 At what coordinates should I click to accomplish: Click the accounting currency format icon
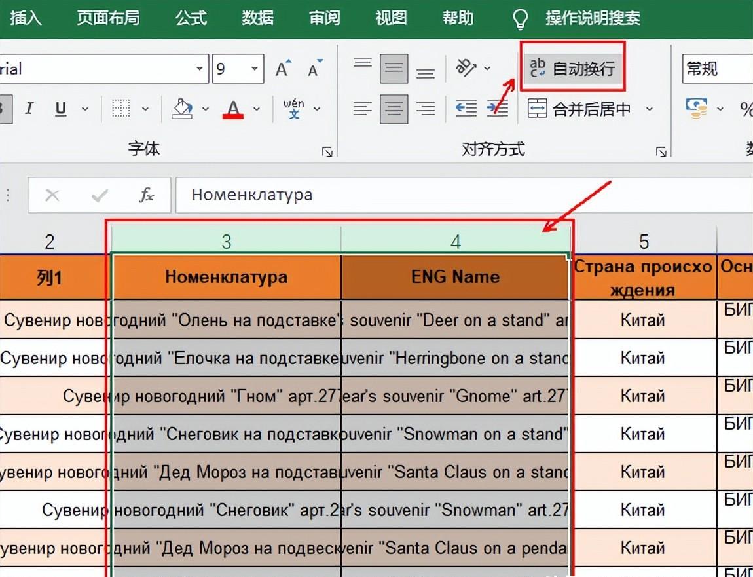696,109
